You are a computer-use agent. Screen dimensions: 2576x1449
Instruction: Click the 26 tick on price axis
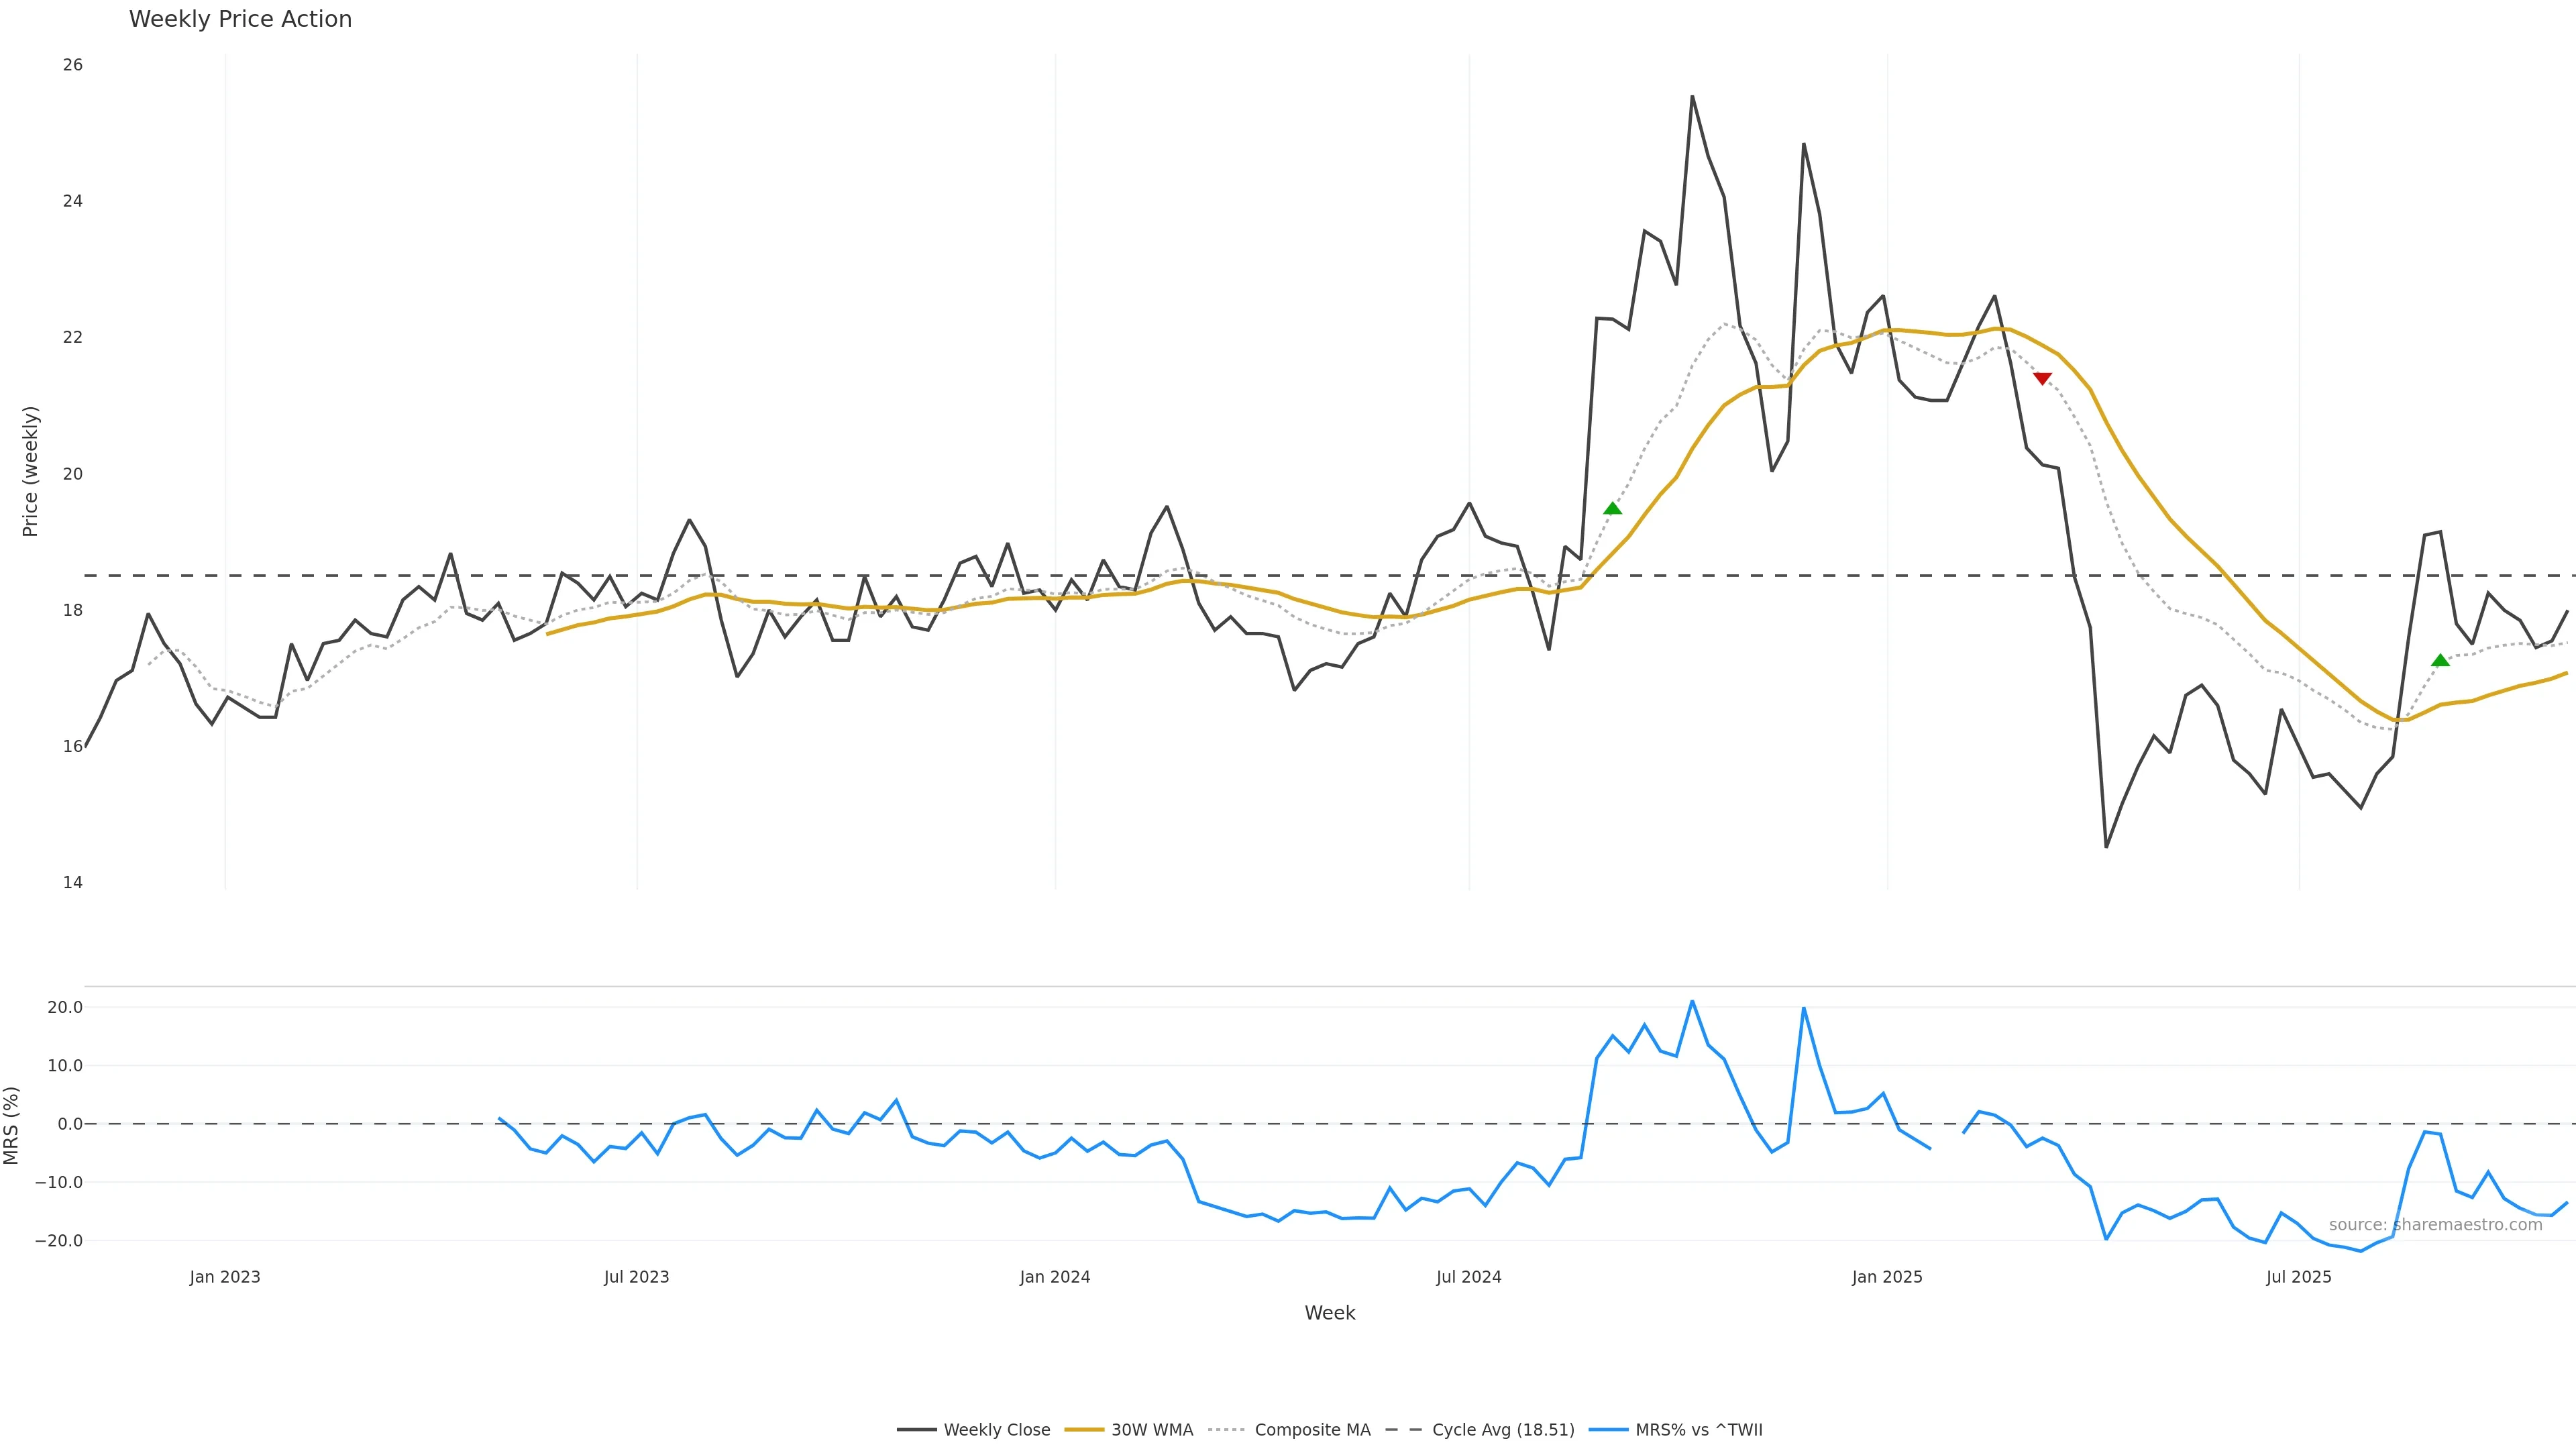click(x=73, y=65)
